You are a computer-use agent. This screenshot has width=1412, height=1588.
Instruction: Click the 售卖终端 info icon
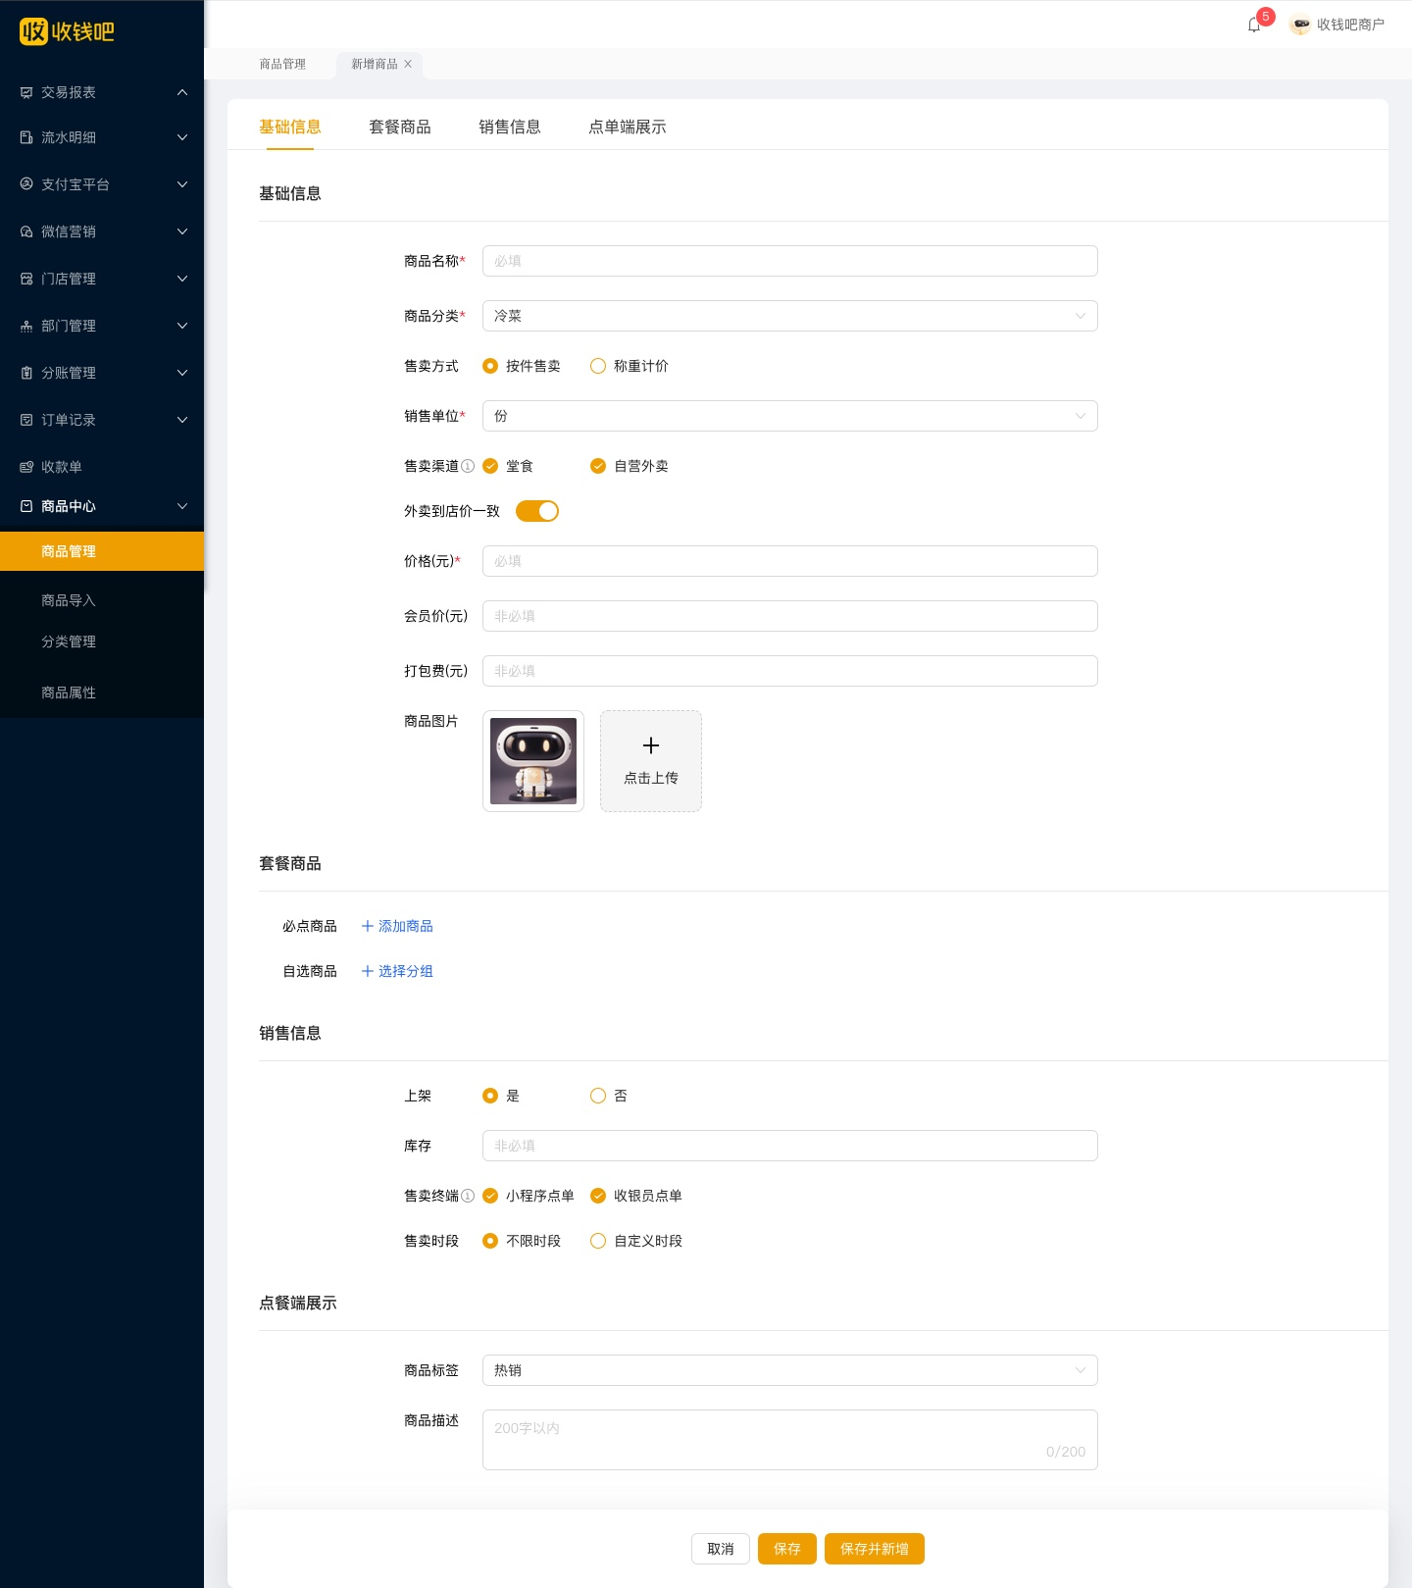click(x=468, y=1196)
